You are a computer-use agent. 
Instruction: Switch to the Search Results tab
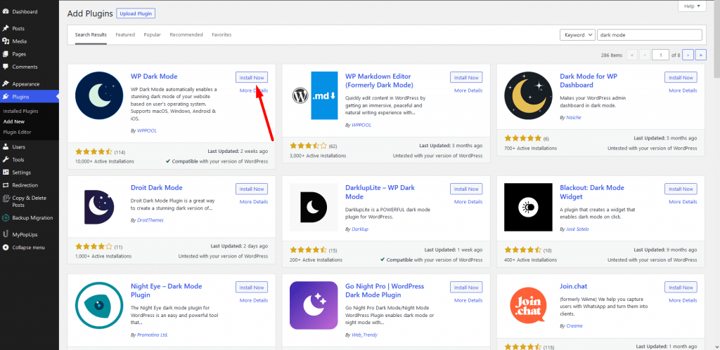tap(91, 35)
